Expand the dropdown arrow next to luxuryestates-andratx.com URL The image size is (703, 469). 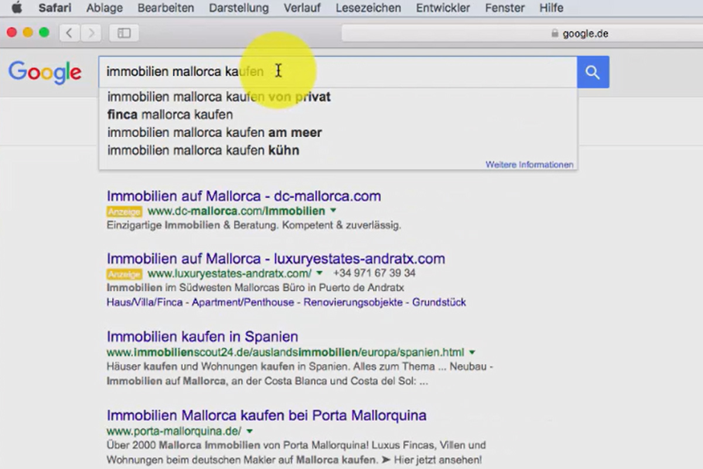click(x=319, y=273)
